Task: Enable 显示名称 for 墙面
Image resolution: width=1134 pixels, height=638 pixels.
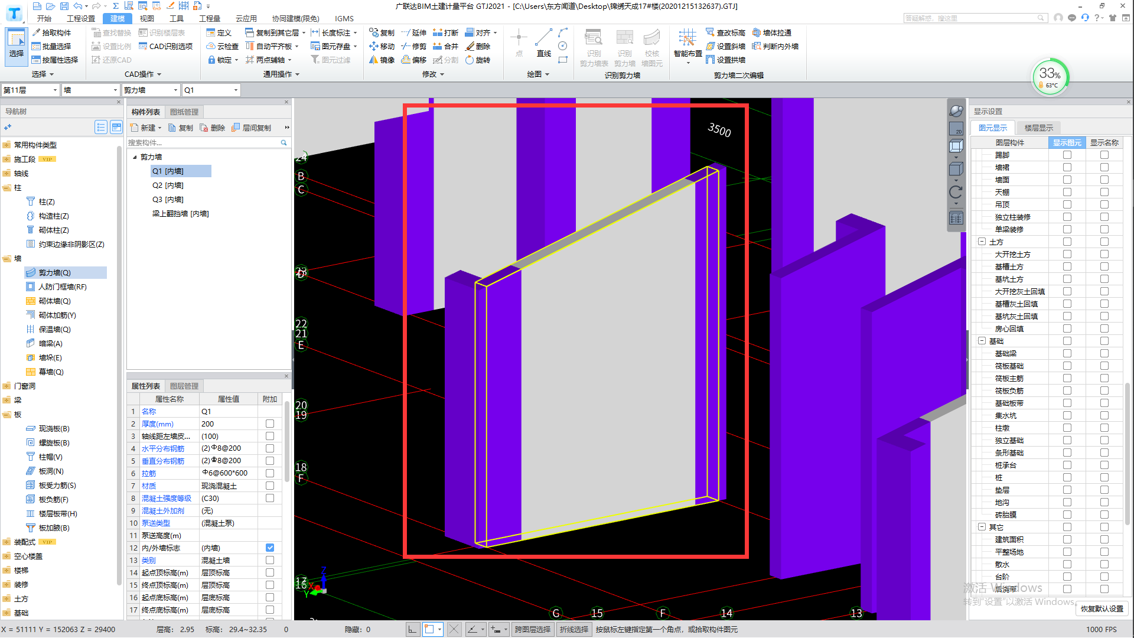Action: (1104, 180)
